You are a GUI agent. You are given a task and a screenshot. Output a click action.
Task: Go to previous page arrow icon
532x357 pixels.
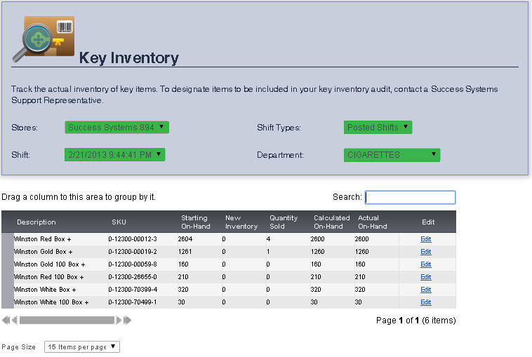(x=15, y=320)
